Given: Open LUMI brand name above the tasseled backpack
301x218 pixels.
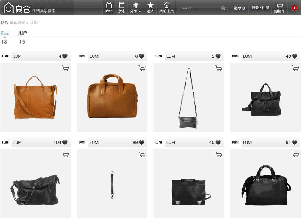Looking at the screenshot, I should pyautogui.click(x=248, y=56).
